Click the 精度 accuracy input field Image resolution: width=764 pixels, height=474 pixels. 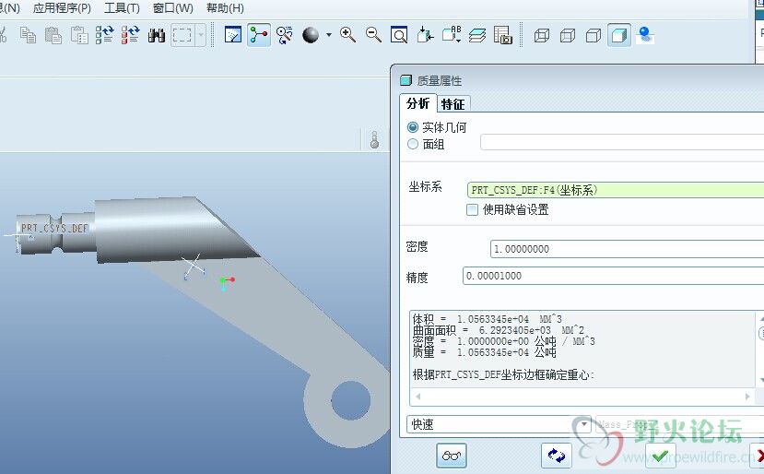(614, 276)
